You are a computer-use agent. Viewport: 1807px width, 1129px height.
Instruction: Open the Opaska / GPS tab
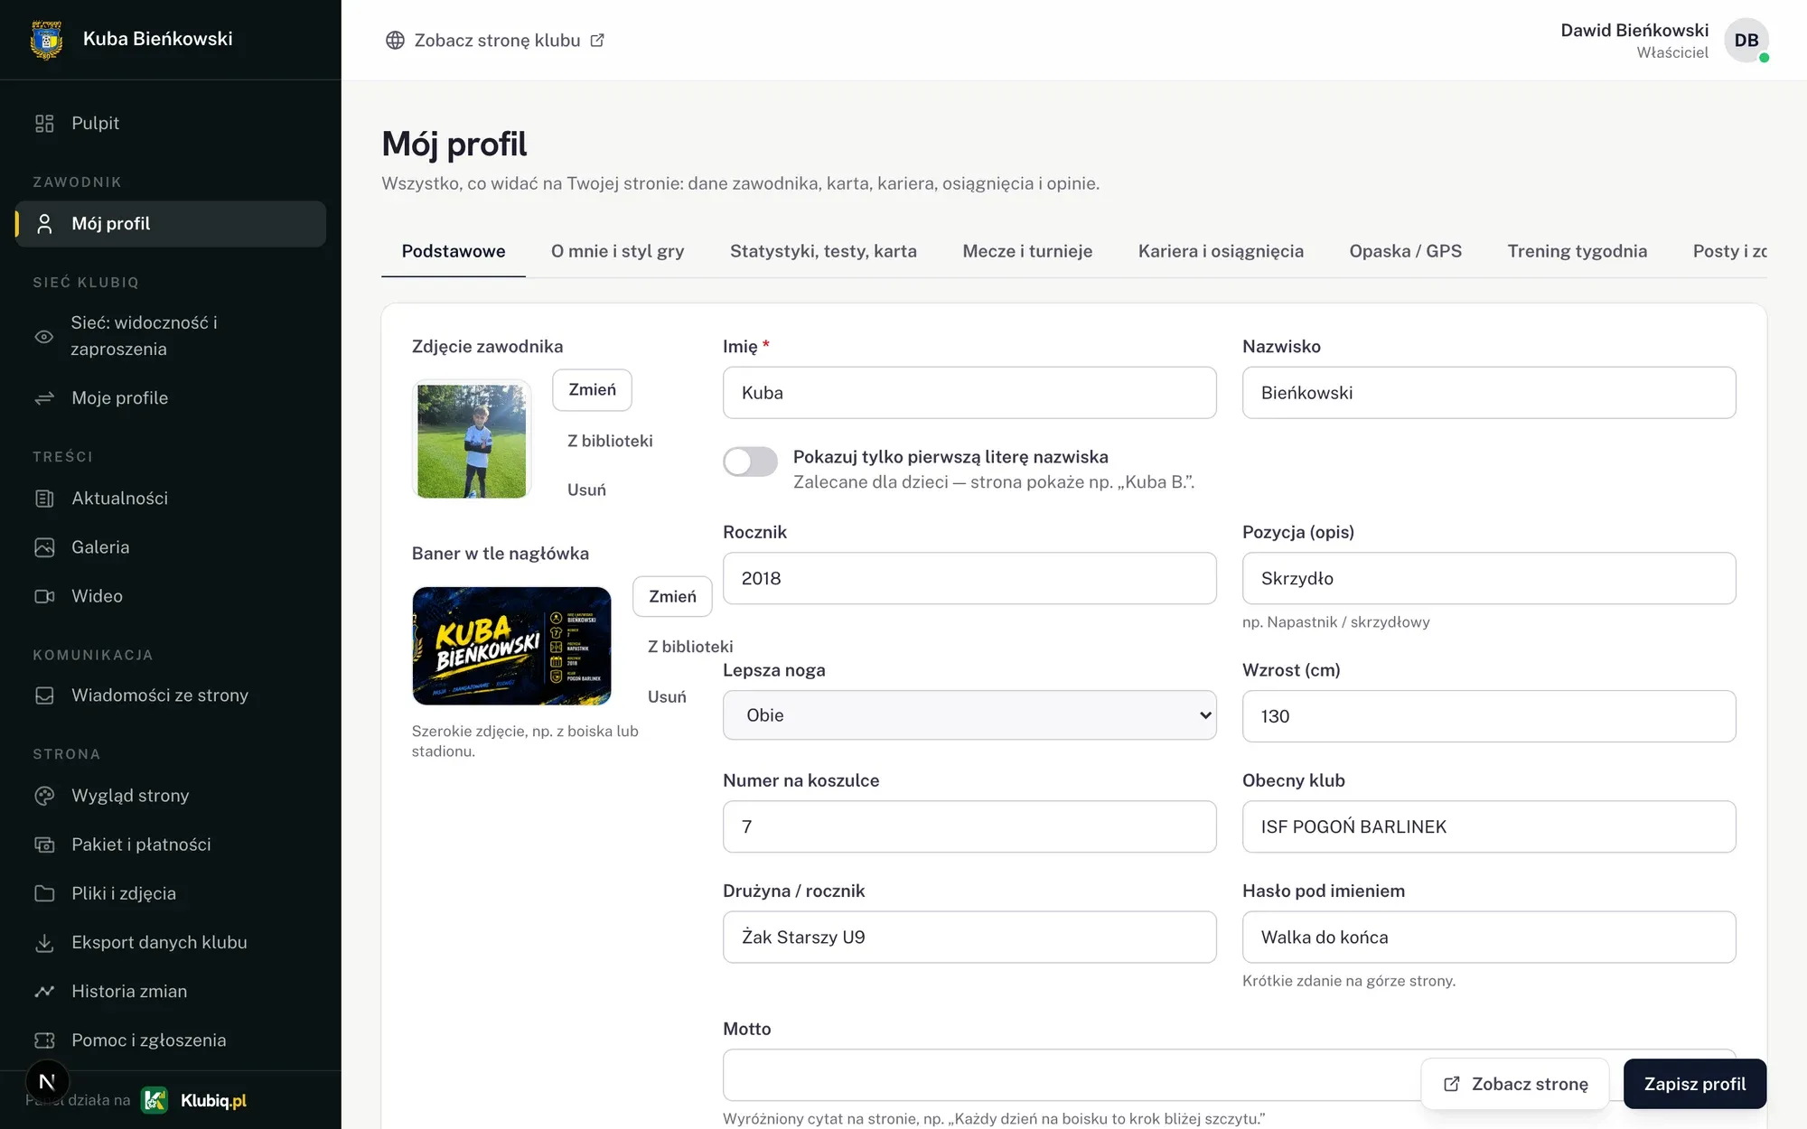1405,251
